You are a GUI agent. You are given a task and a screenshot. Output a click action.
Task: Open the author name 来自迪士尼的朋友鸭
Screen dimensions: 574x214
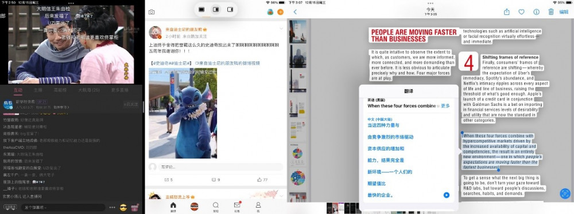[184, 29]
